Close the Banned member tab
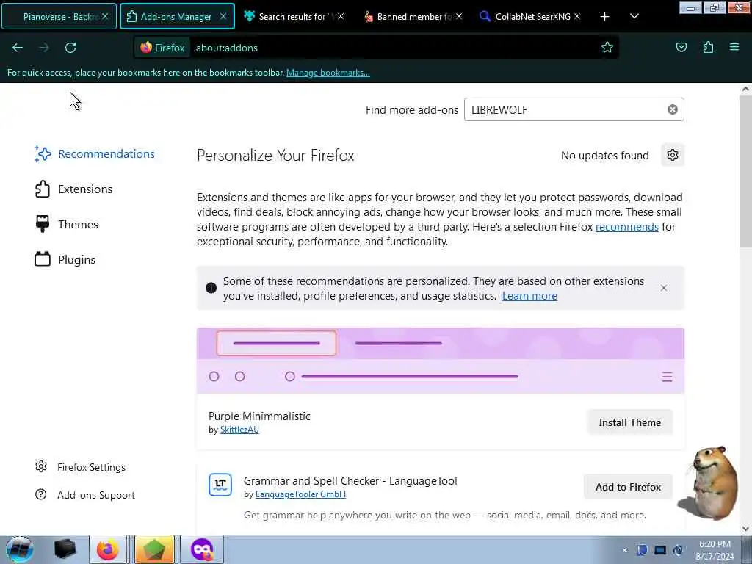This screenshot has width=752, height=564. [459, 16]
